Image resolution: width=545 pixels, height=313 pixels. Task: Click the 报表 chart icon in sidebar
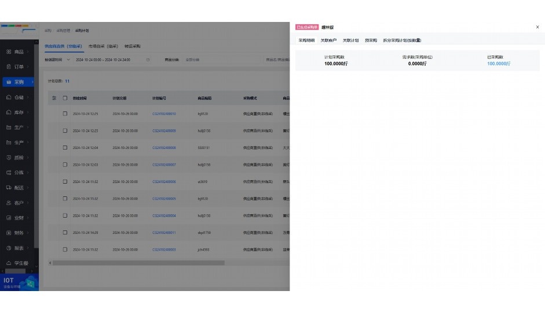point(9,248)
